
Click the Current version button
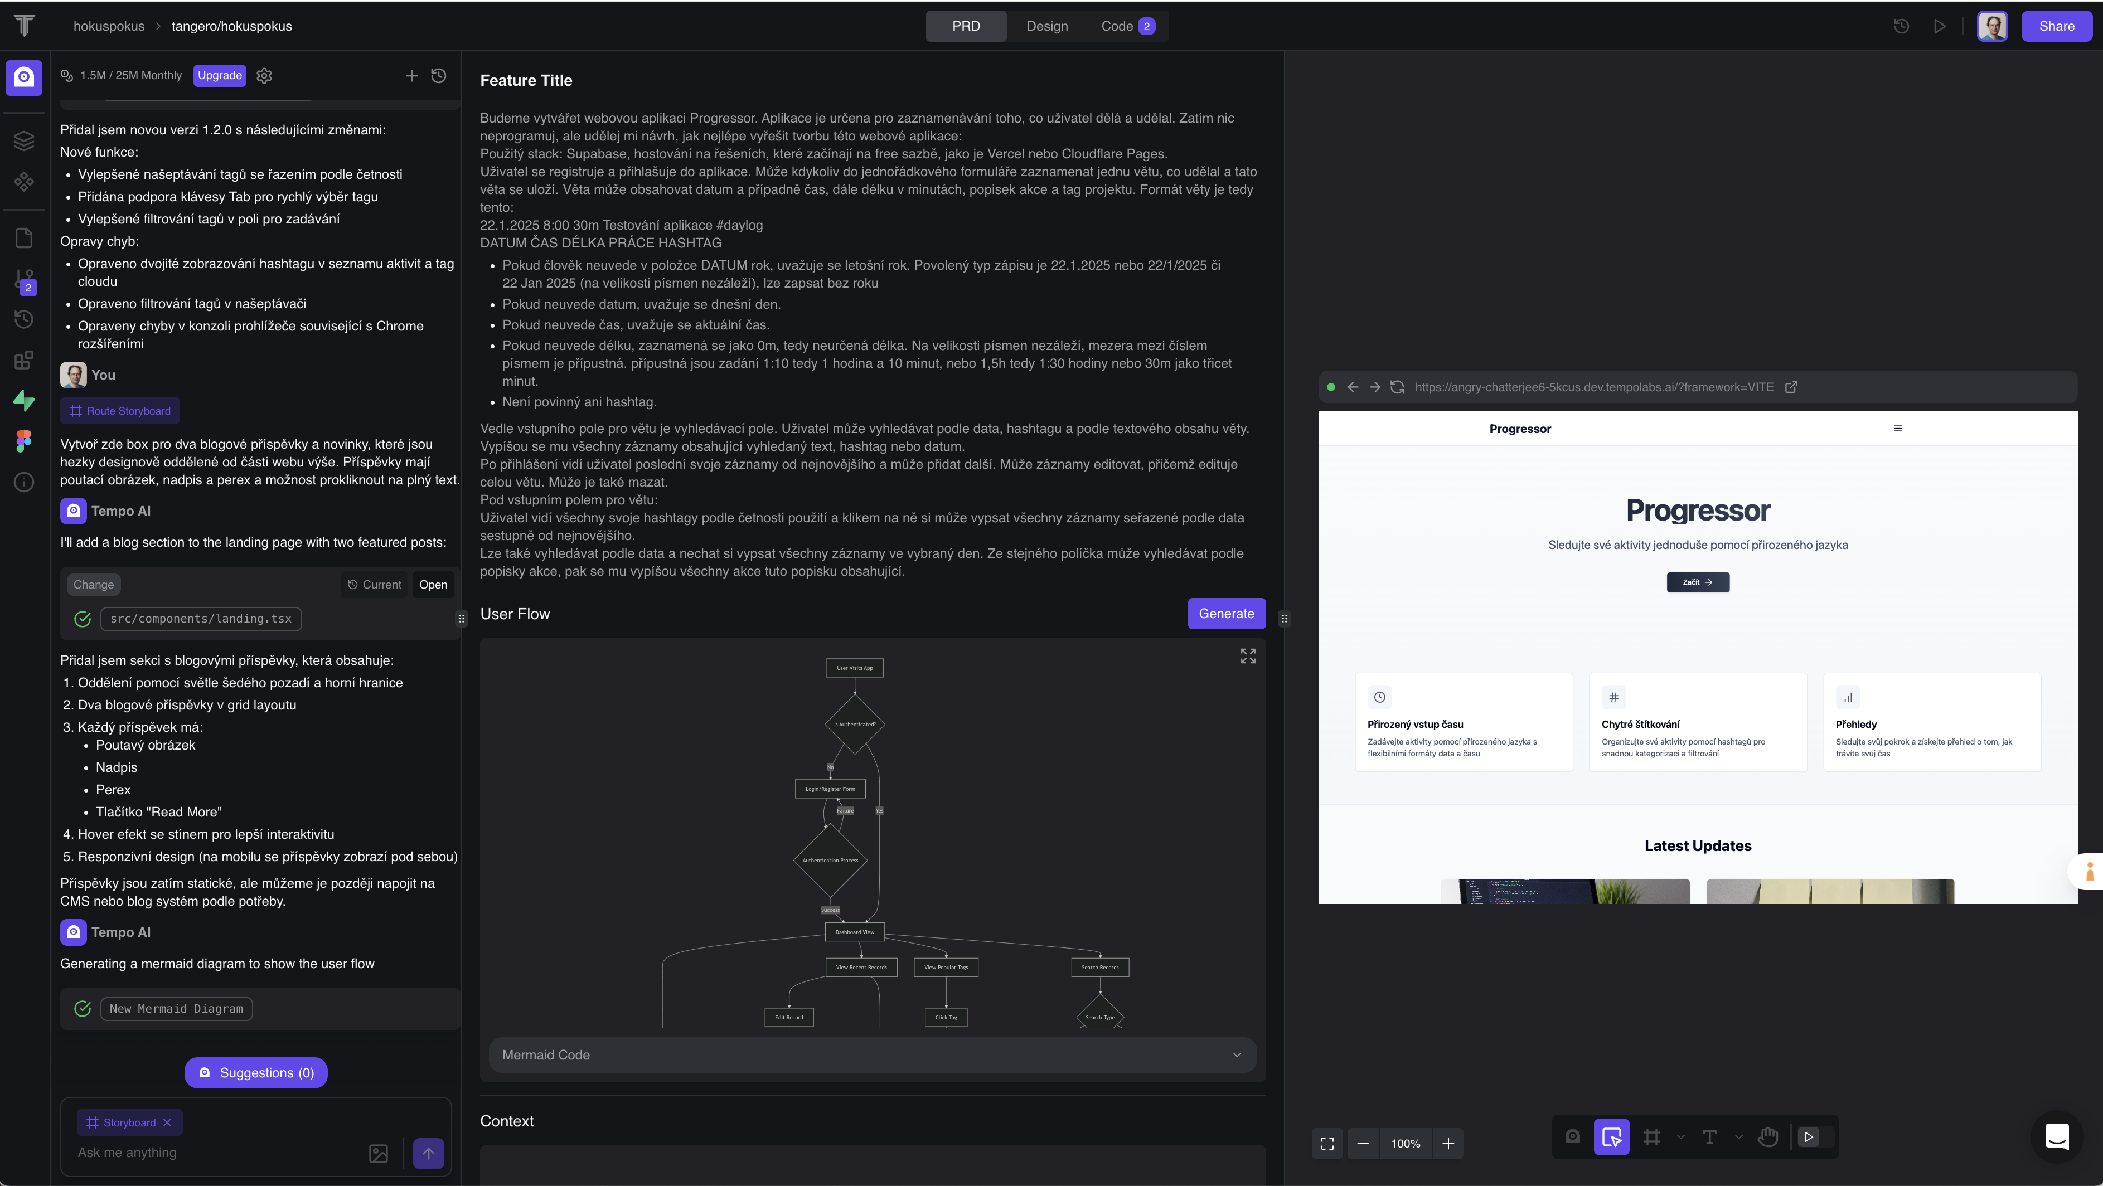click(x=374, y=585)
